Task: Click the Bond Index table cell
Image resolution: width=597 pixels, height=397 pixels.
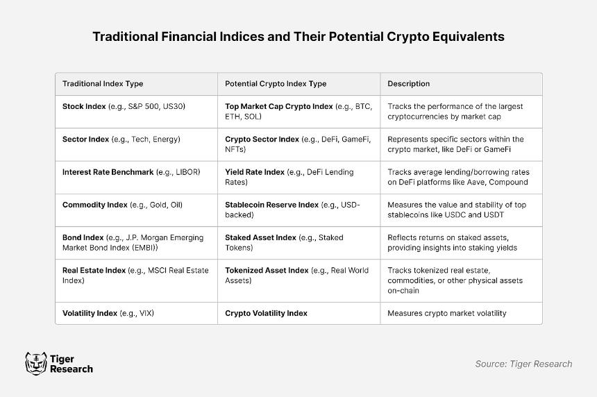Action: click(136, 243)
